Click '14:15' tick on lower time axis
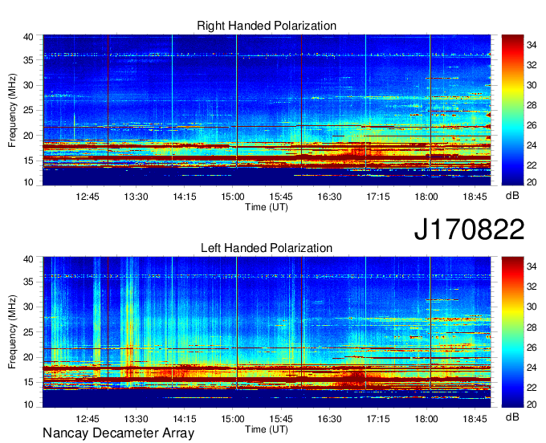This screenshot has height=443, width=546. pyautogui.click(x=185, y=419)
